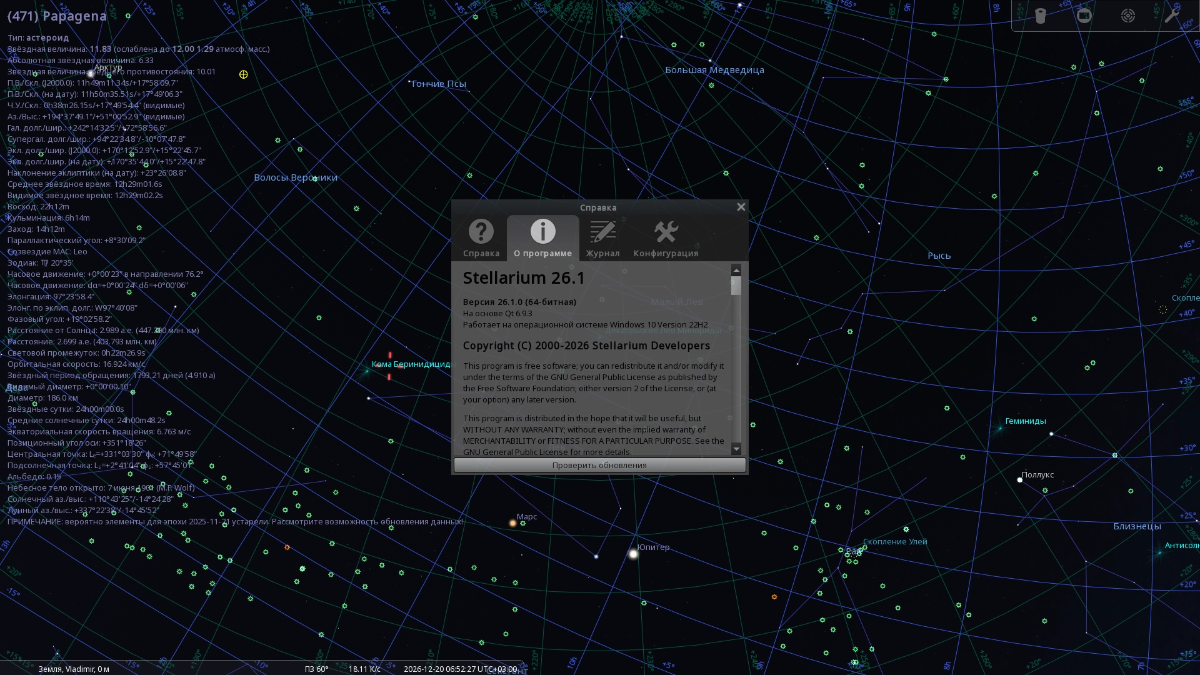Toggle the sensor frame overlay icon
This screenshot has height=675, width=1200.
pyautogui.click(x=1084, y=16)
